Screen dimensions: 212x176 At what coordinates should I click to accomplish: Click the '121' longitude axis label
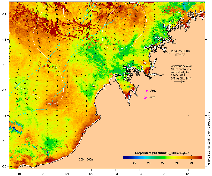tap(67, 174)
